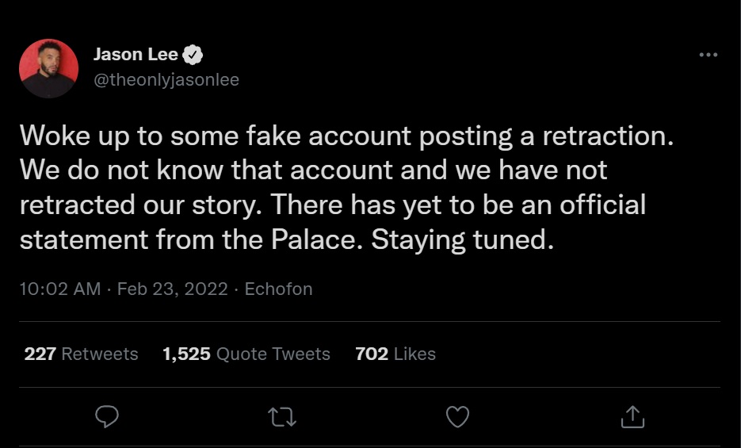The image size is (741, 448).
Task: Click the Jason Lee display name
Action: (136, 55)
